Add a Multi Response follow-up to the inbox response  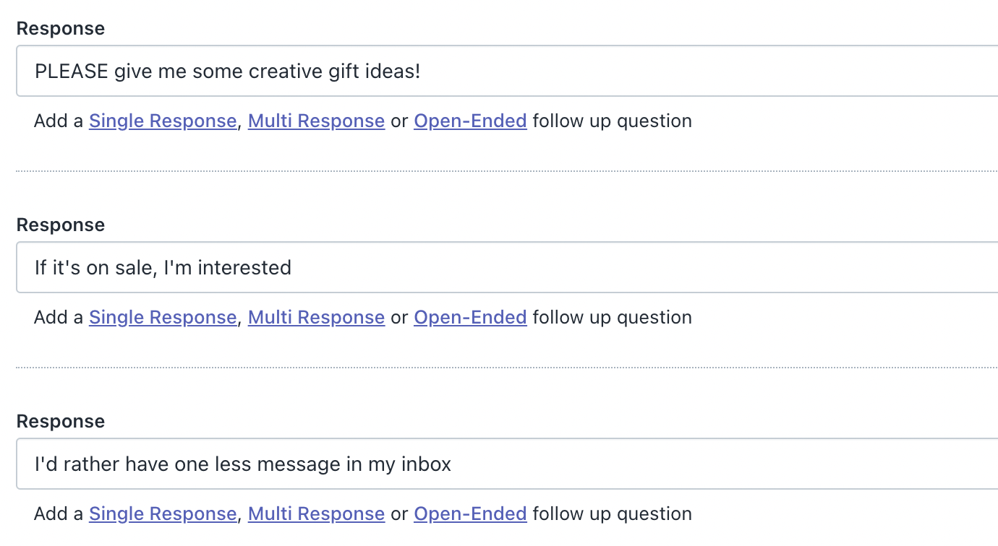pyautogui.click(x=316, y=513)
